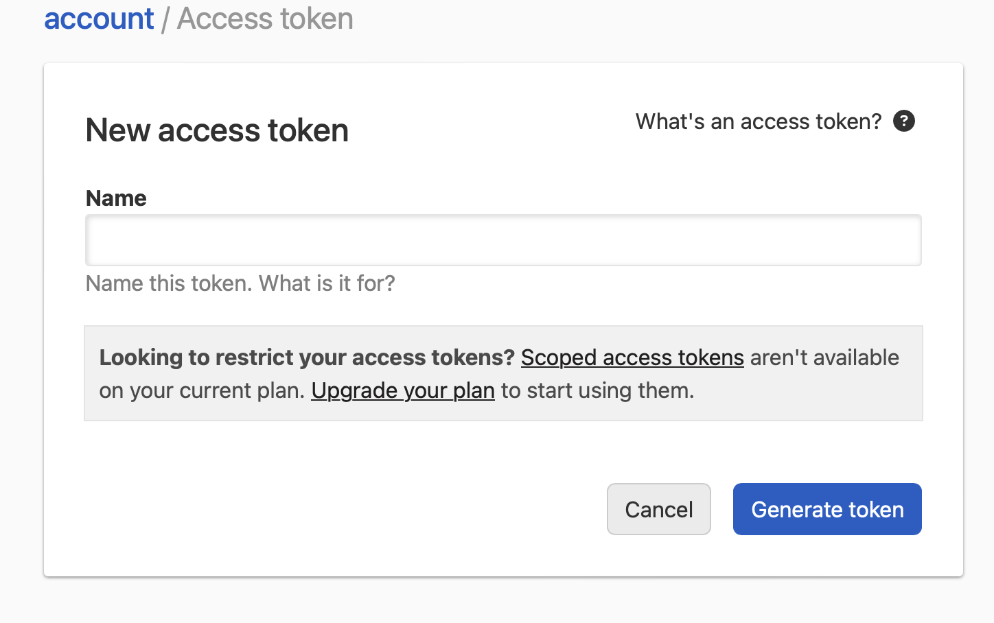The image size is (994, 623).
Task: Click the New access token heading
Action: point(216,130)
